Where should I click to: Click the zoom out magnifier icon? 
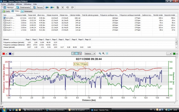(x=104, y=53)
